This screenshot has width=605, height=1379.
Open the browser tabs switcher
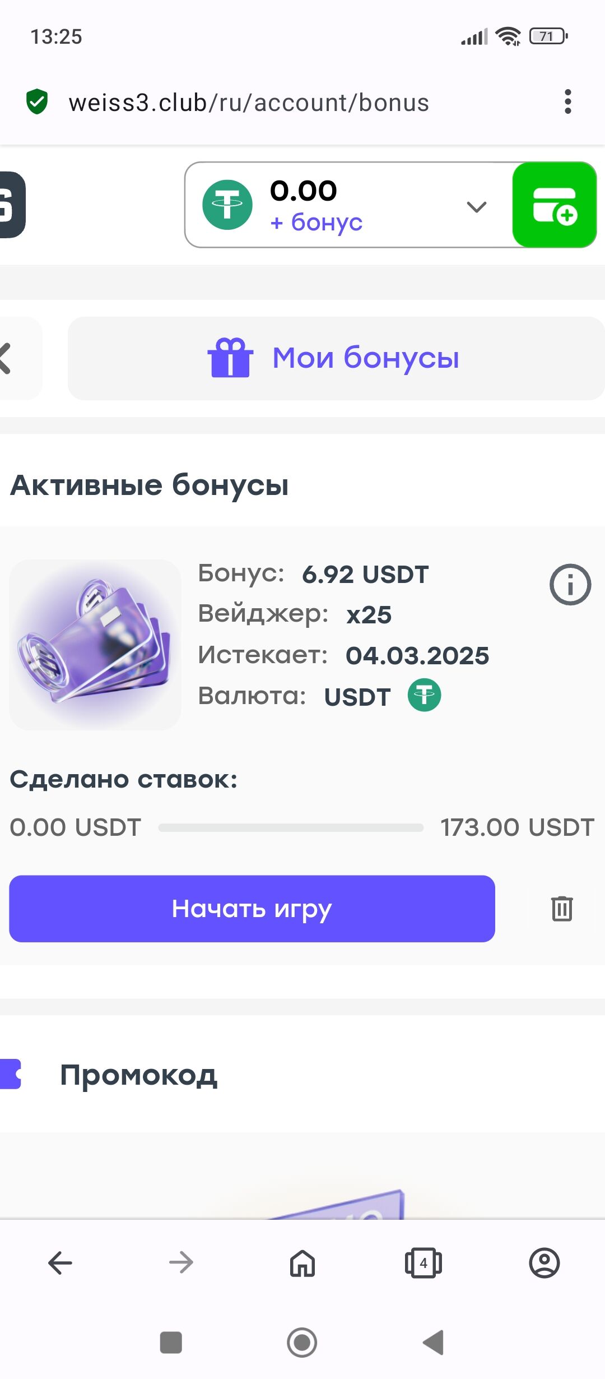click(x=423, y=1263)
